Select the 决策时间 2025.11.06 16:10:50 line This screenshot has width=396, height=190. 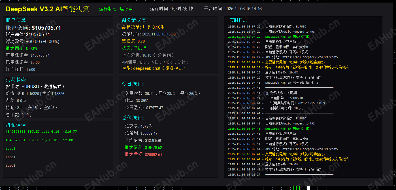pyautogui.click(x=149, y=34)
